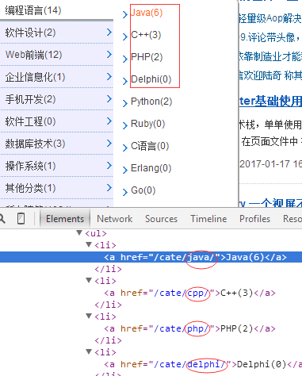Open the Sources tab

[161, 219]
